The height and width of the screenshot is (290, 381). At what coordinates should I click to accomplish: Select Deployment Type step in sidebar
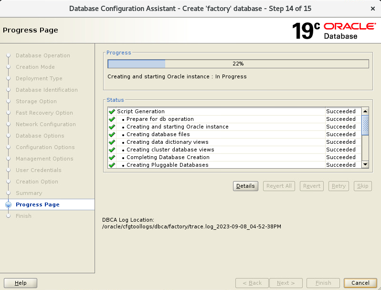[x=39, y=78]
